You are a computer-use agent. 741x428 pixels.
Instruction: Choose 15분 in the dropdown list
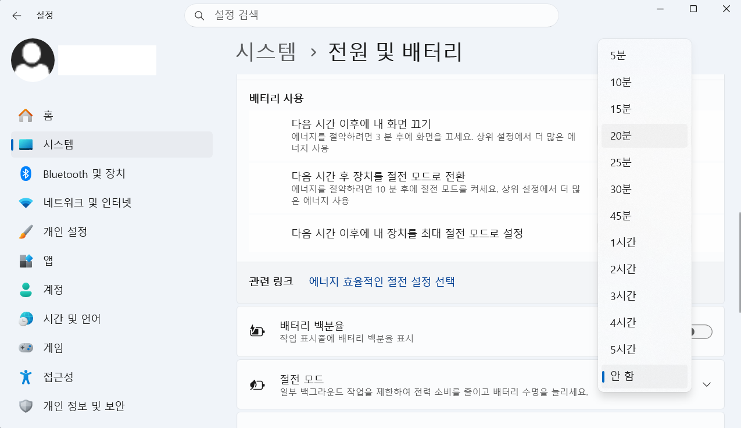(645, 109)
